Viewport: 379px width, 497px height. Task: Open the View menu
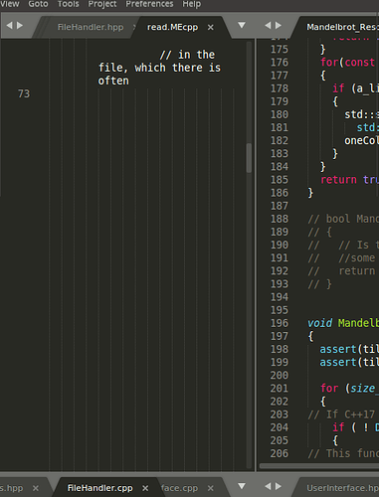point(9,4)
